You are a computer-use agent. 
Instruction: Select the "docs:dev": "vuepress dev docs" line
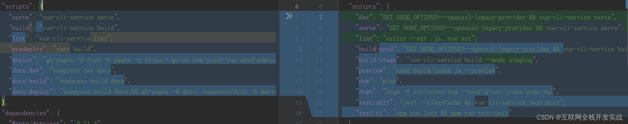pyautogui.click(x=62, y=71)
